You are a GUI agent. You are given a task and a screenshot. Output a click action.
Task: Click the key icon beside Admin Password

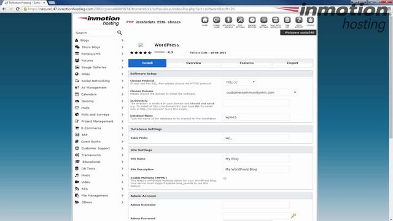pyautogui.click(x=294, y=215)
